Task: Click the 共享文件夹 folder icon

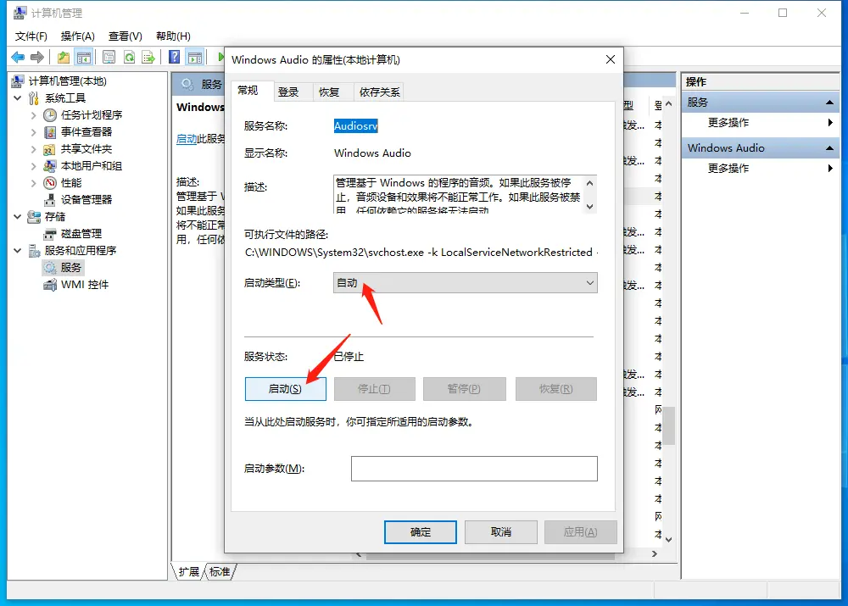Action: (x=50, y=149)
